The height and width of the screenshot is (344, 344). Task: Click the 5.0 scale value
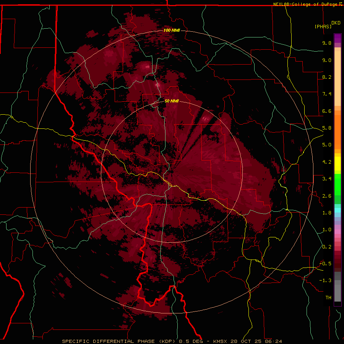[x=327, y=145]
